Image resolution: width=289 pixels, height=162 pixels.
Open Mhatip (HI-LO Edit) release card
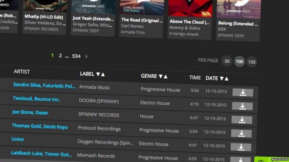[x=44, y=17]
